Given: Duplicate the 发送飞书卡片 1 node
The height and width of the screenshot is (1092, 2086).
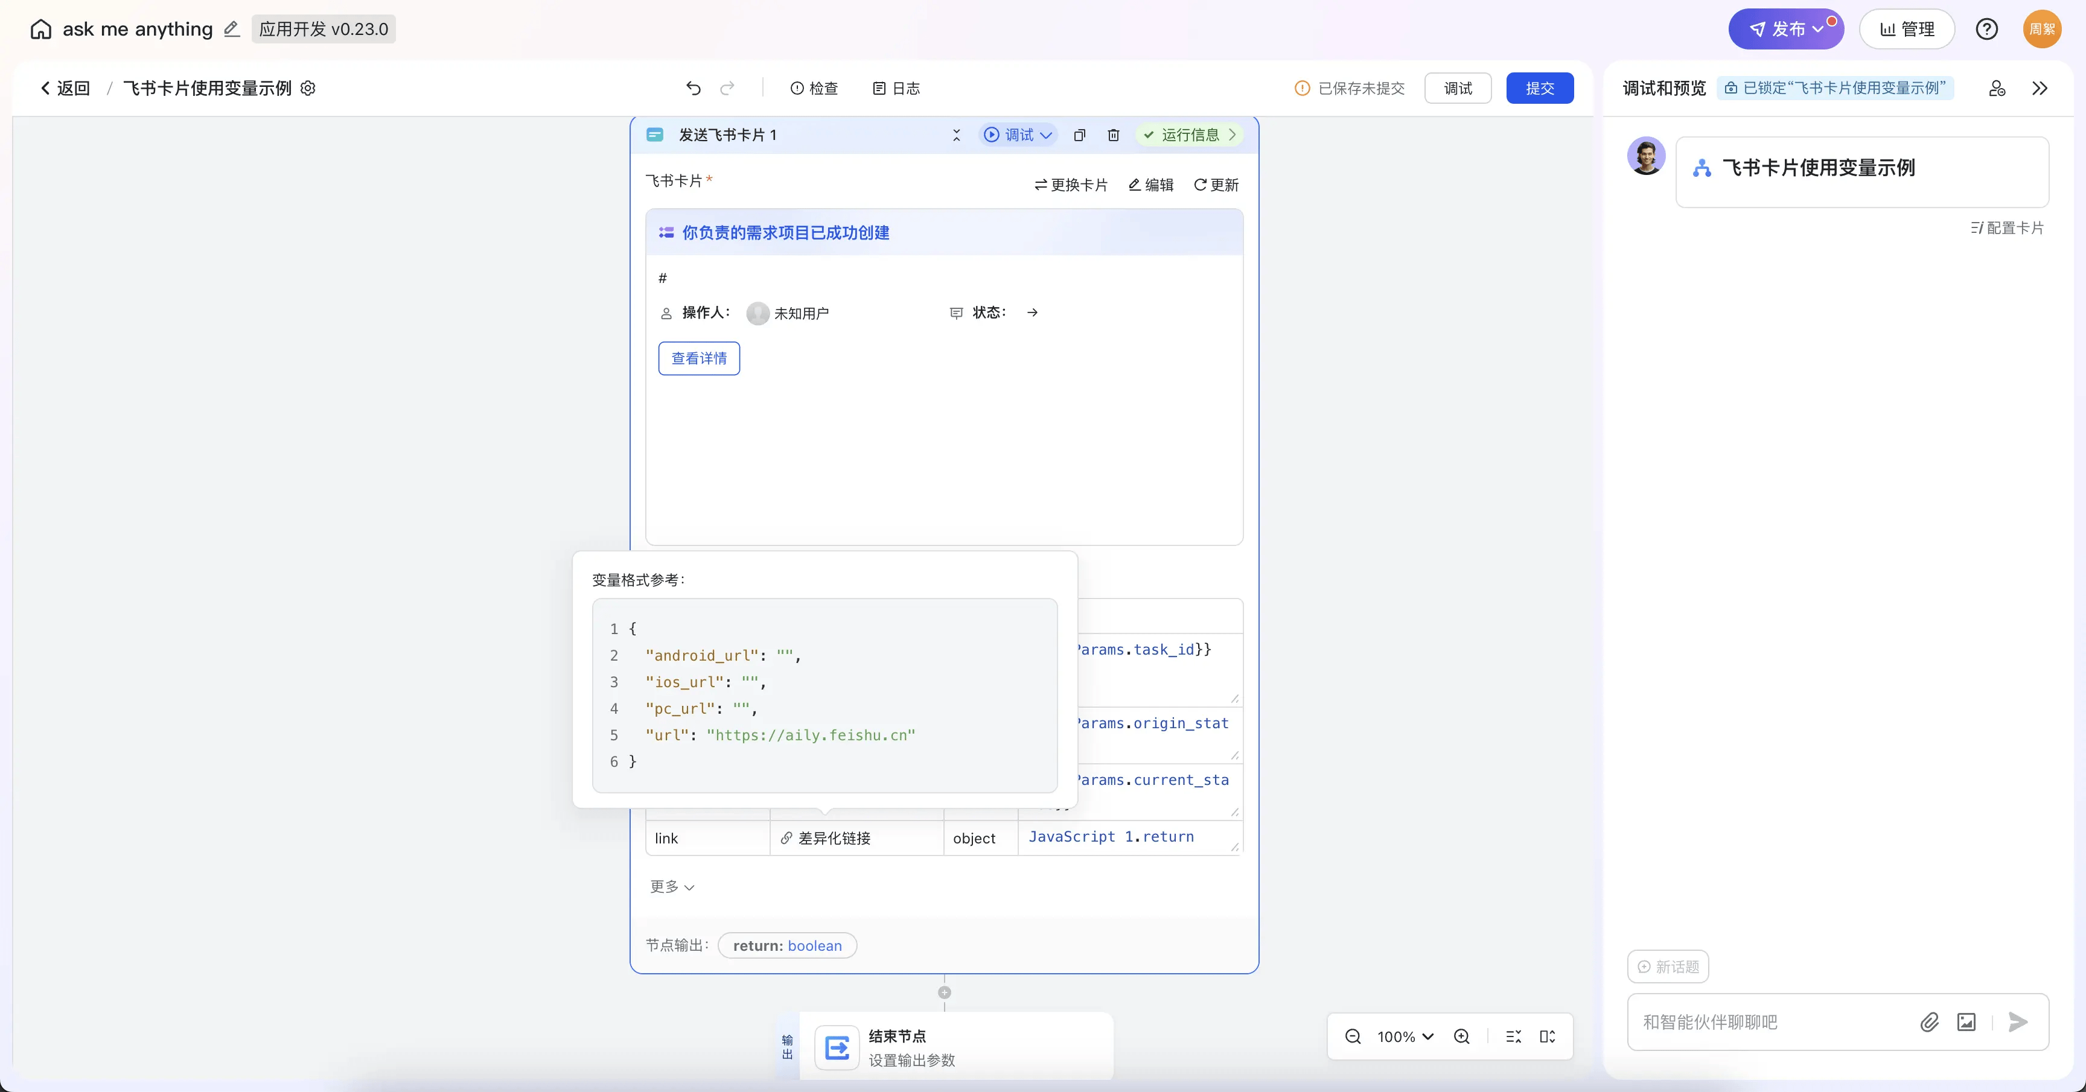Looking at the screenshot, I should pyautogui.click(x=1079, y=135).
